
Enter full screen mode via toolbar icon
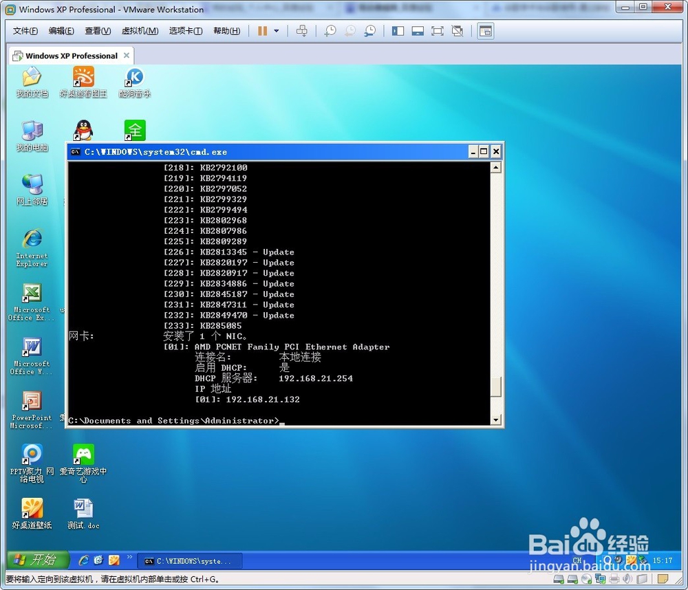click(438, 31)
